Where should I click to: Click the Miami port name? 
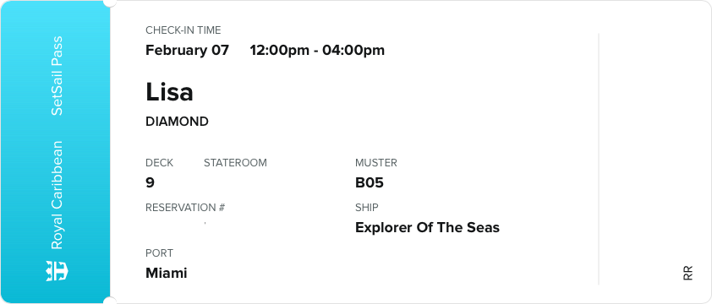(167, 273)
